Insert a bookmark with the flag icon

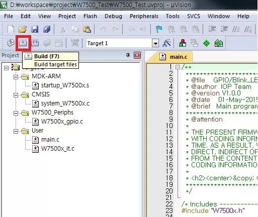click(x=159, y=29)
